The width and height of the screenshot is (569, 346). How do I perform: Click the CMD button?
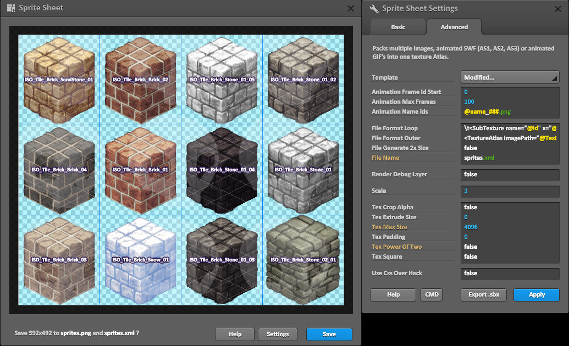point(432,294)
